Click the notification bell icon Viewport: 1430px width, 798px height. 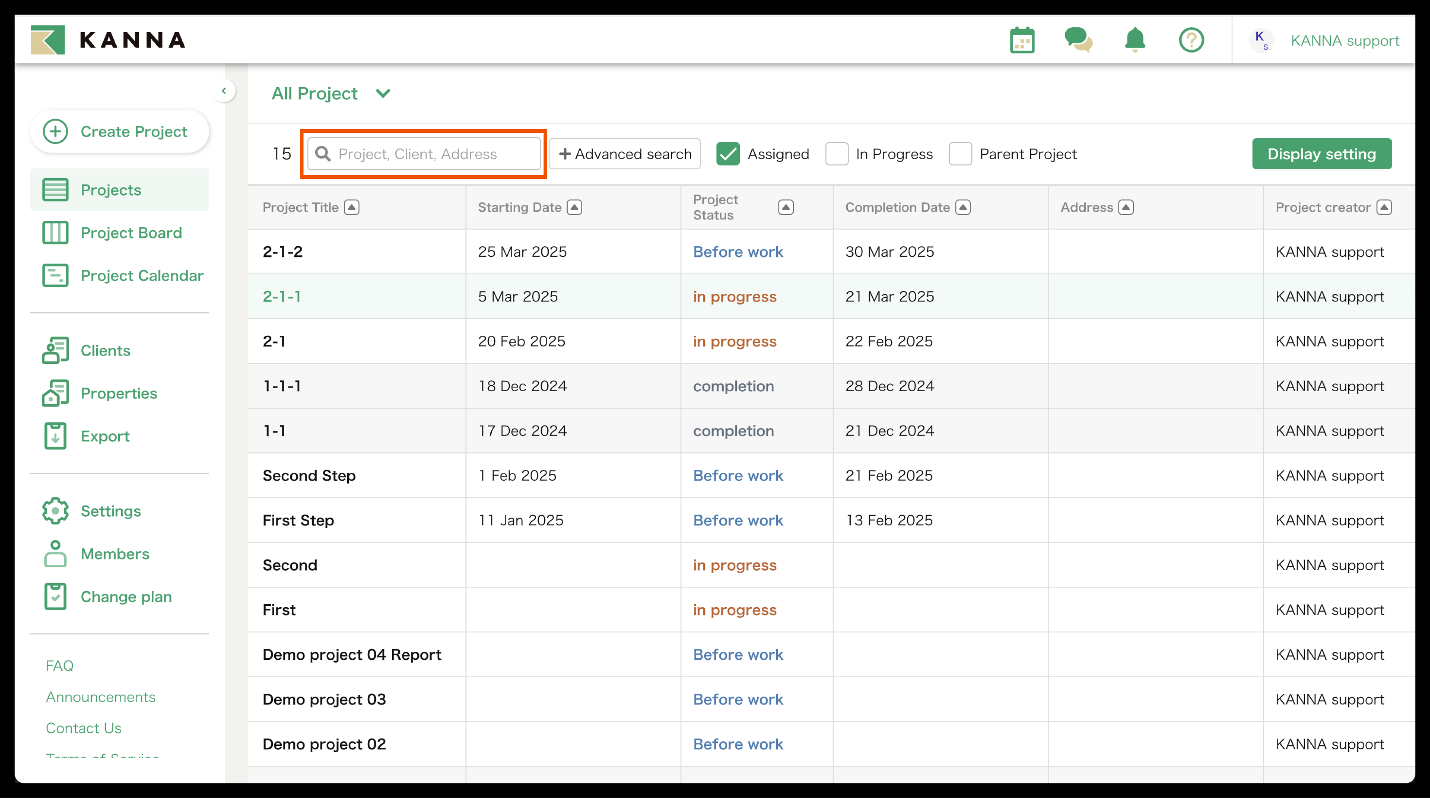[x=1135, y=41]
